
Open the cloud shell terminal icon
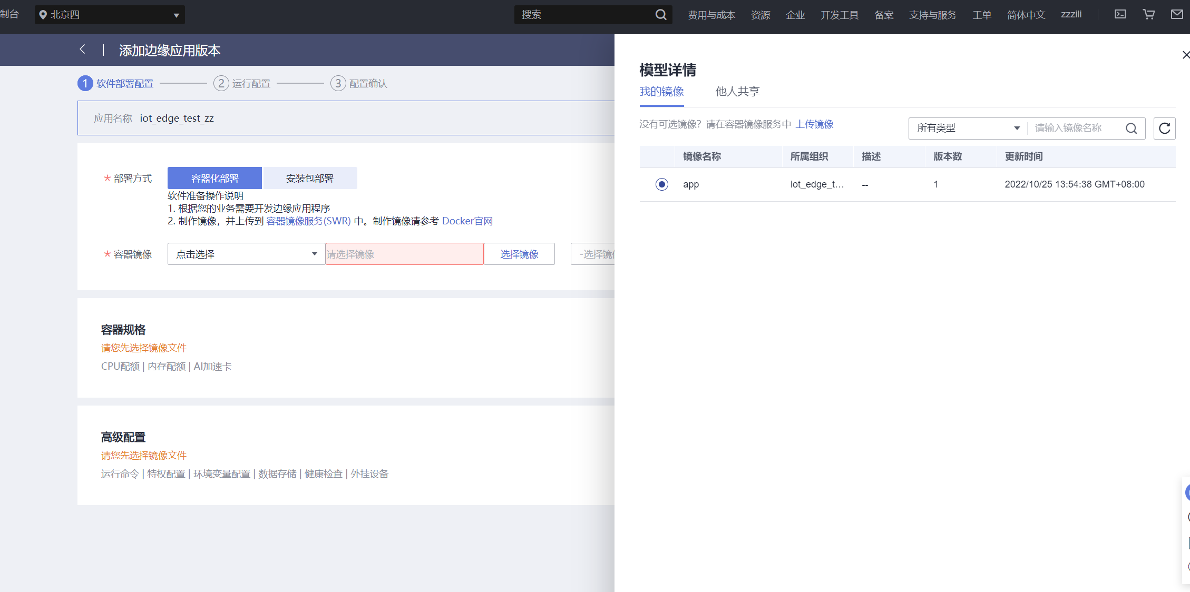pyautogui.click(x=1120, y=14)
